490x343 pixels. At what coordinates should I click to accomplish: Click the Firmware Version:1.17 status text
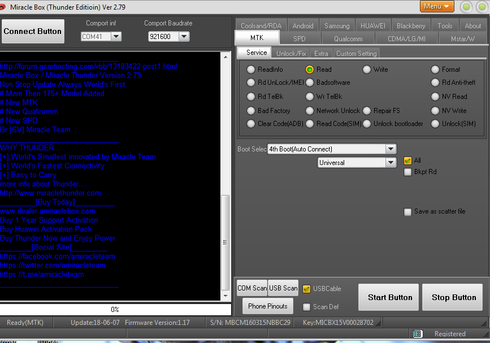[157, 323]
